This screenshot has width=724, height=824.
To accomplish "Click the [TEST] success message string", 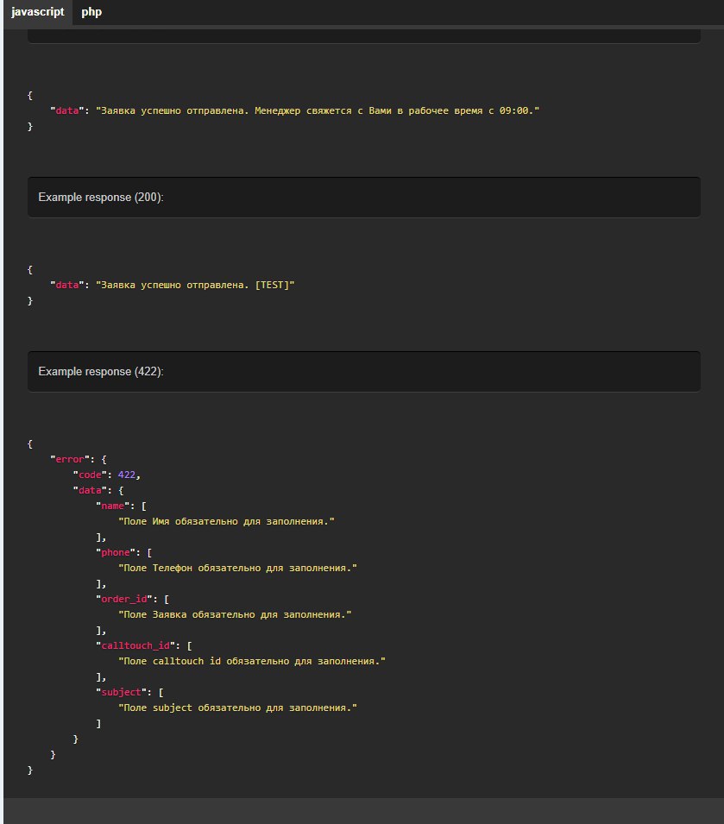I will click(x=195, y=285).
